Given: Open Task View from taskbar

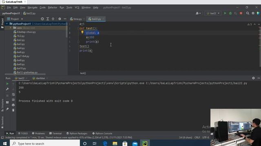Looking at the screenshot, I should 95,144.
